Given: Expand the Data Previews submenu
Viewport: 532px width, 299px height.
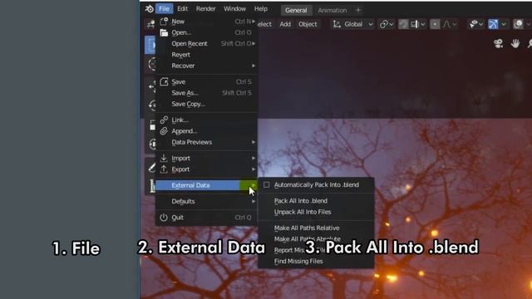Looking at the screenshot, I should [x=206, y=142].
